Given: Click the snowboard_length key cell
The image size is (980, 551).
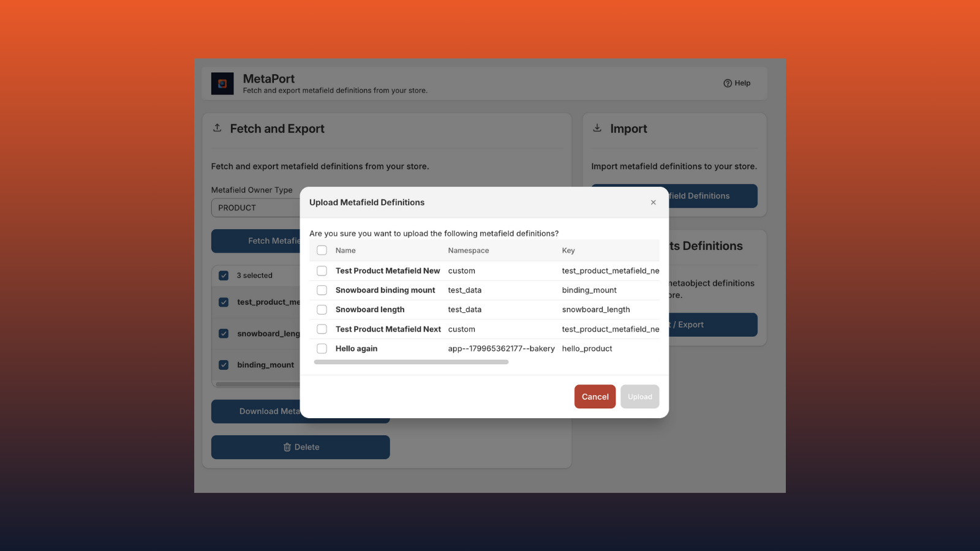Looking at the screenshot, I should [x=596, y=310].
